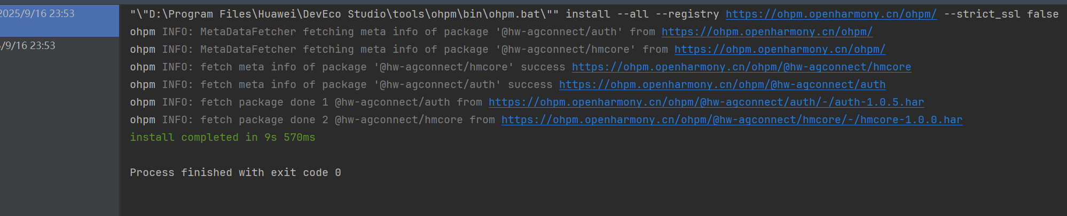The image size is (1067, 216).
Task: Click the ohpm.bat path in the command line
Action: [342, 14]
